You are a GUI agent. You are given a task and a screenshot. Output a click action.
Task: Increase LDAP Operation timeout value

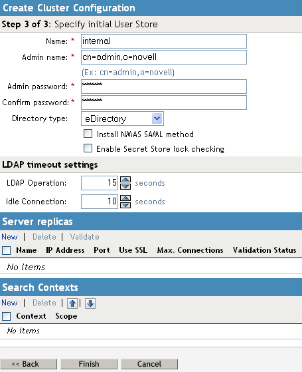tap(125, 180)
